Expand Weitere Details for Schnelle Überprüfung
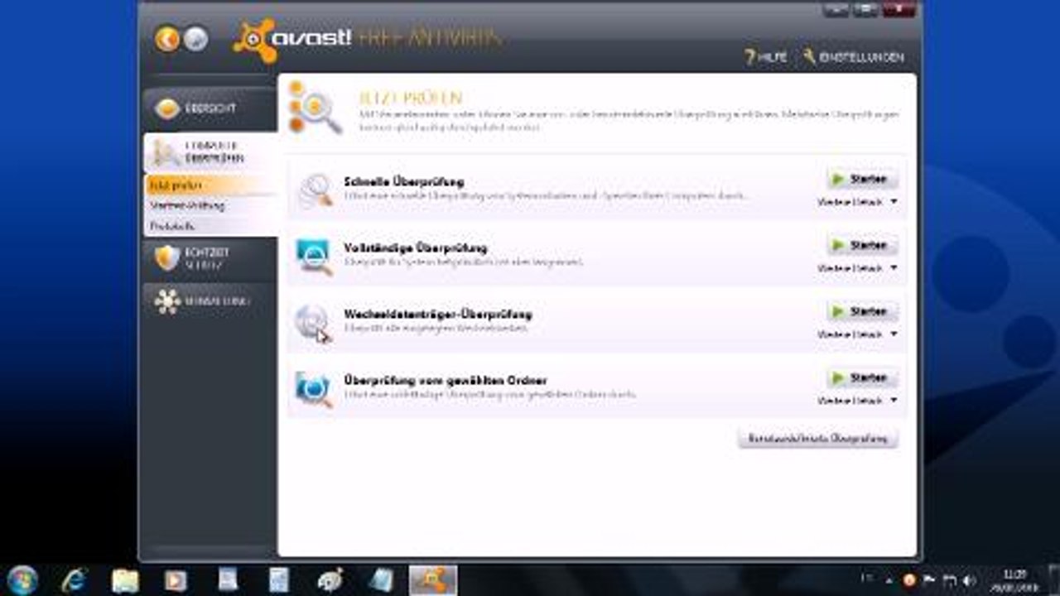 point(857,202)
